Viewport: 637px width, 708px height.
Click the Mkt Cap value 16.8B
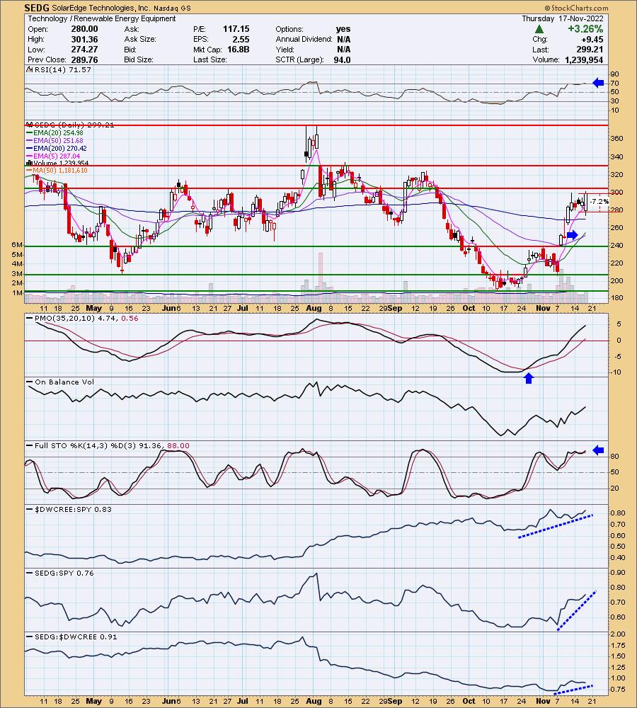click(237, 50)
